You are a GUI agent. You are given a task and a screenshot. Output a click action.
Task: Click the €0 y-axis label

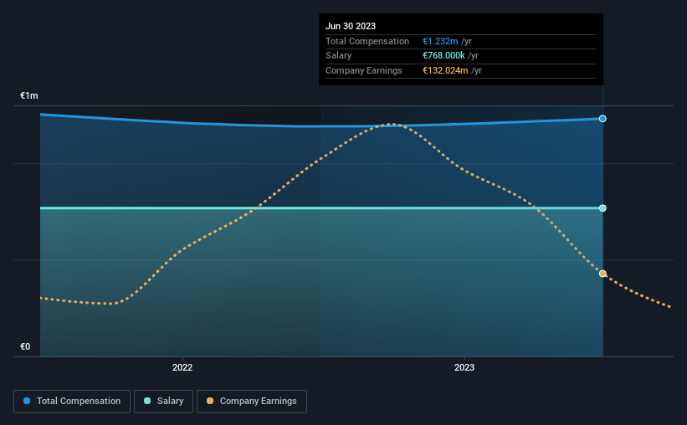click(x=25, y=346)
